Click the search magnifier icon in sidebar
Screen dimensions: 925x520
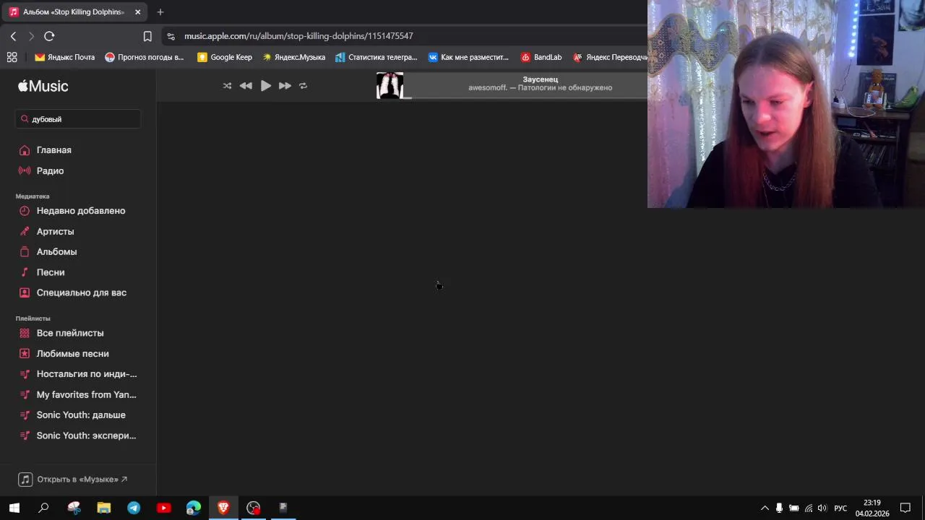pyautogui.click(x=25, y=119)
